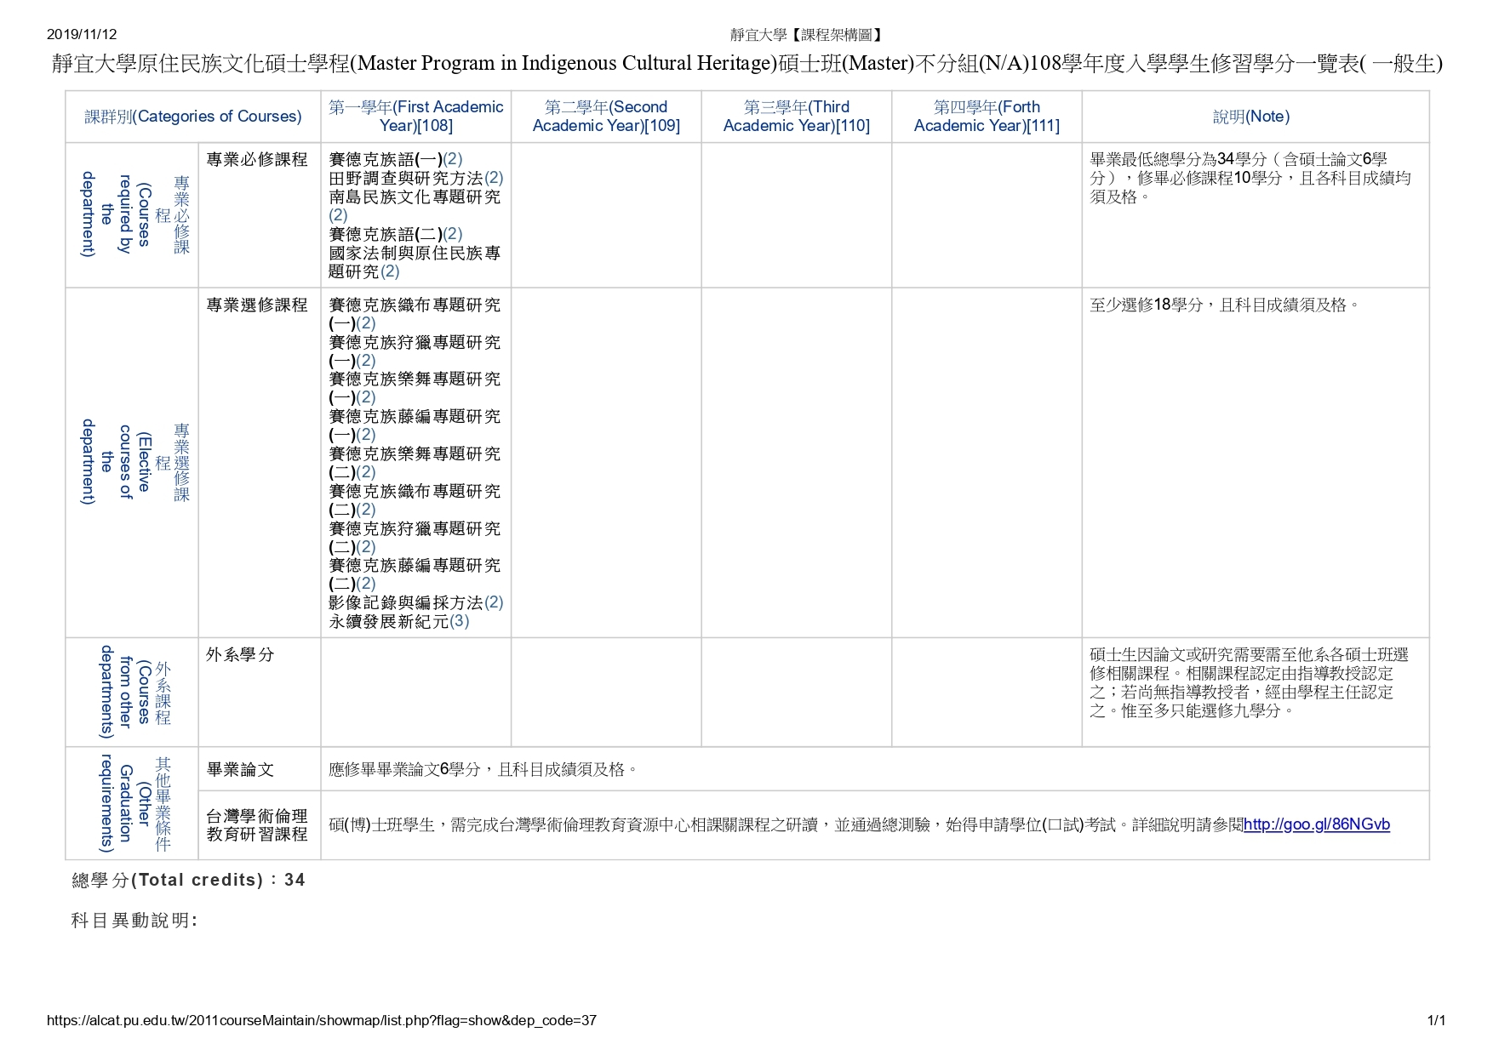The width and height of the screenshot is (1493, 1055).
Task: Click the main heading about 原住民族文化碩士學程
Action: click(746, 64)
